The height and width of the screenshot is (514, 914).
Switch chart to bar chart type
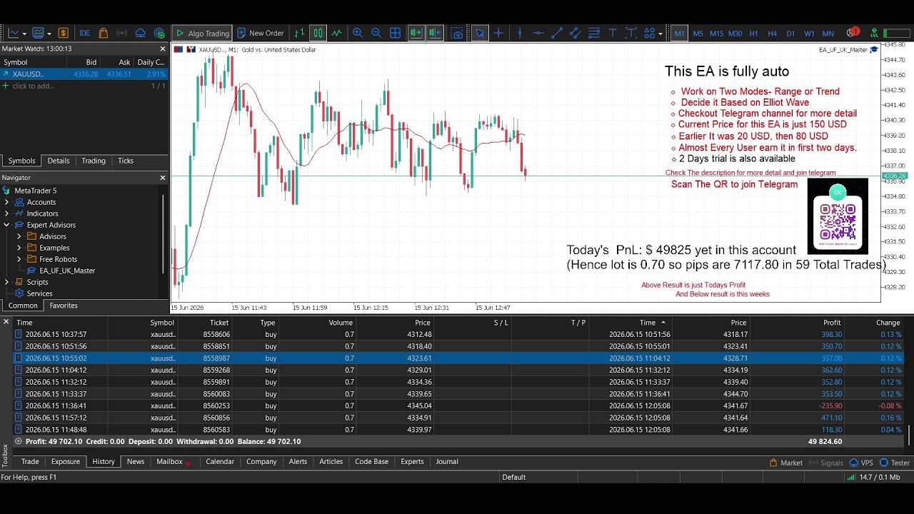pyautogui.click(x=299, y=33)
